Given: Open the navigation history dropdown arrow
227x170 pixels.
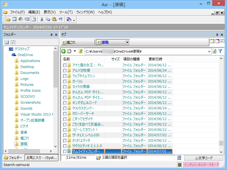Looking at the screenshot, I should [75, 51].
